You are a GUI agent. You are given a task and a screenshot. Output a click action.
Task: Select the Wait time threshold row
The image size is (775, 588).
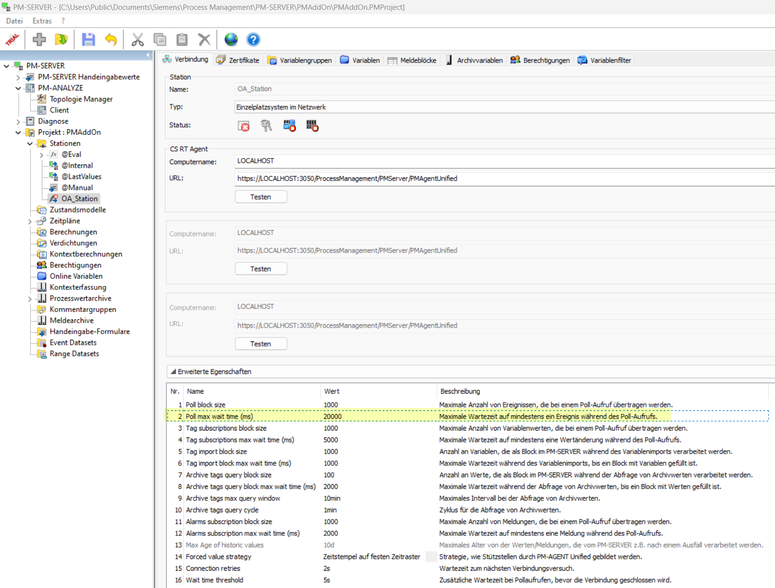pos(467,580)
